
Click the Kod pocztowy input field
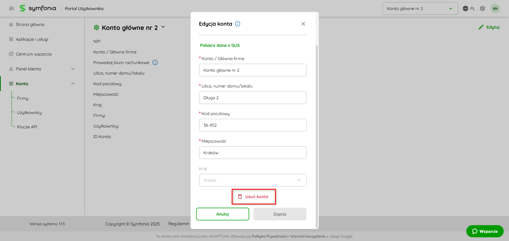coord(252,125)
